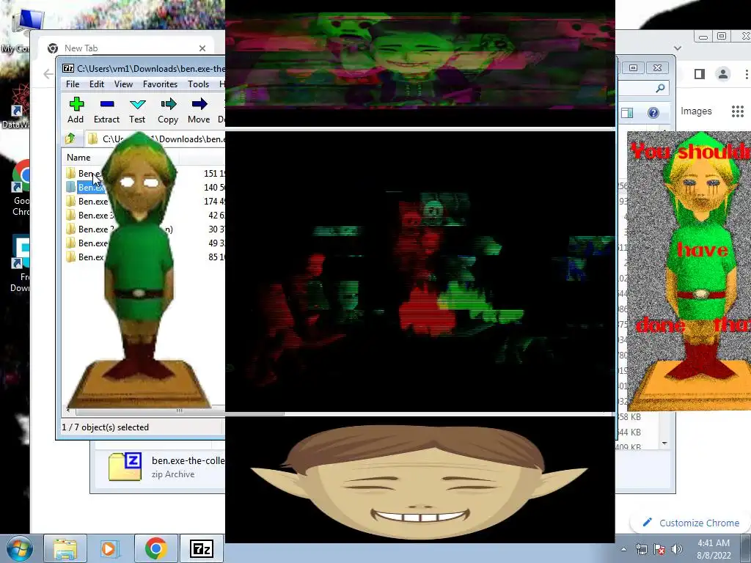
Task: Go up one folder level in 7-Zip
Action: coord(70,139)
